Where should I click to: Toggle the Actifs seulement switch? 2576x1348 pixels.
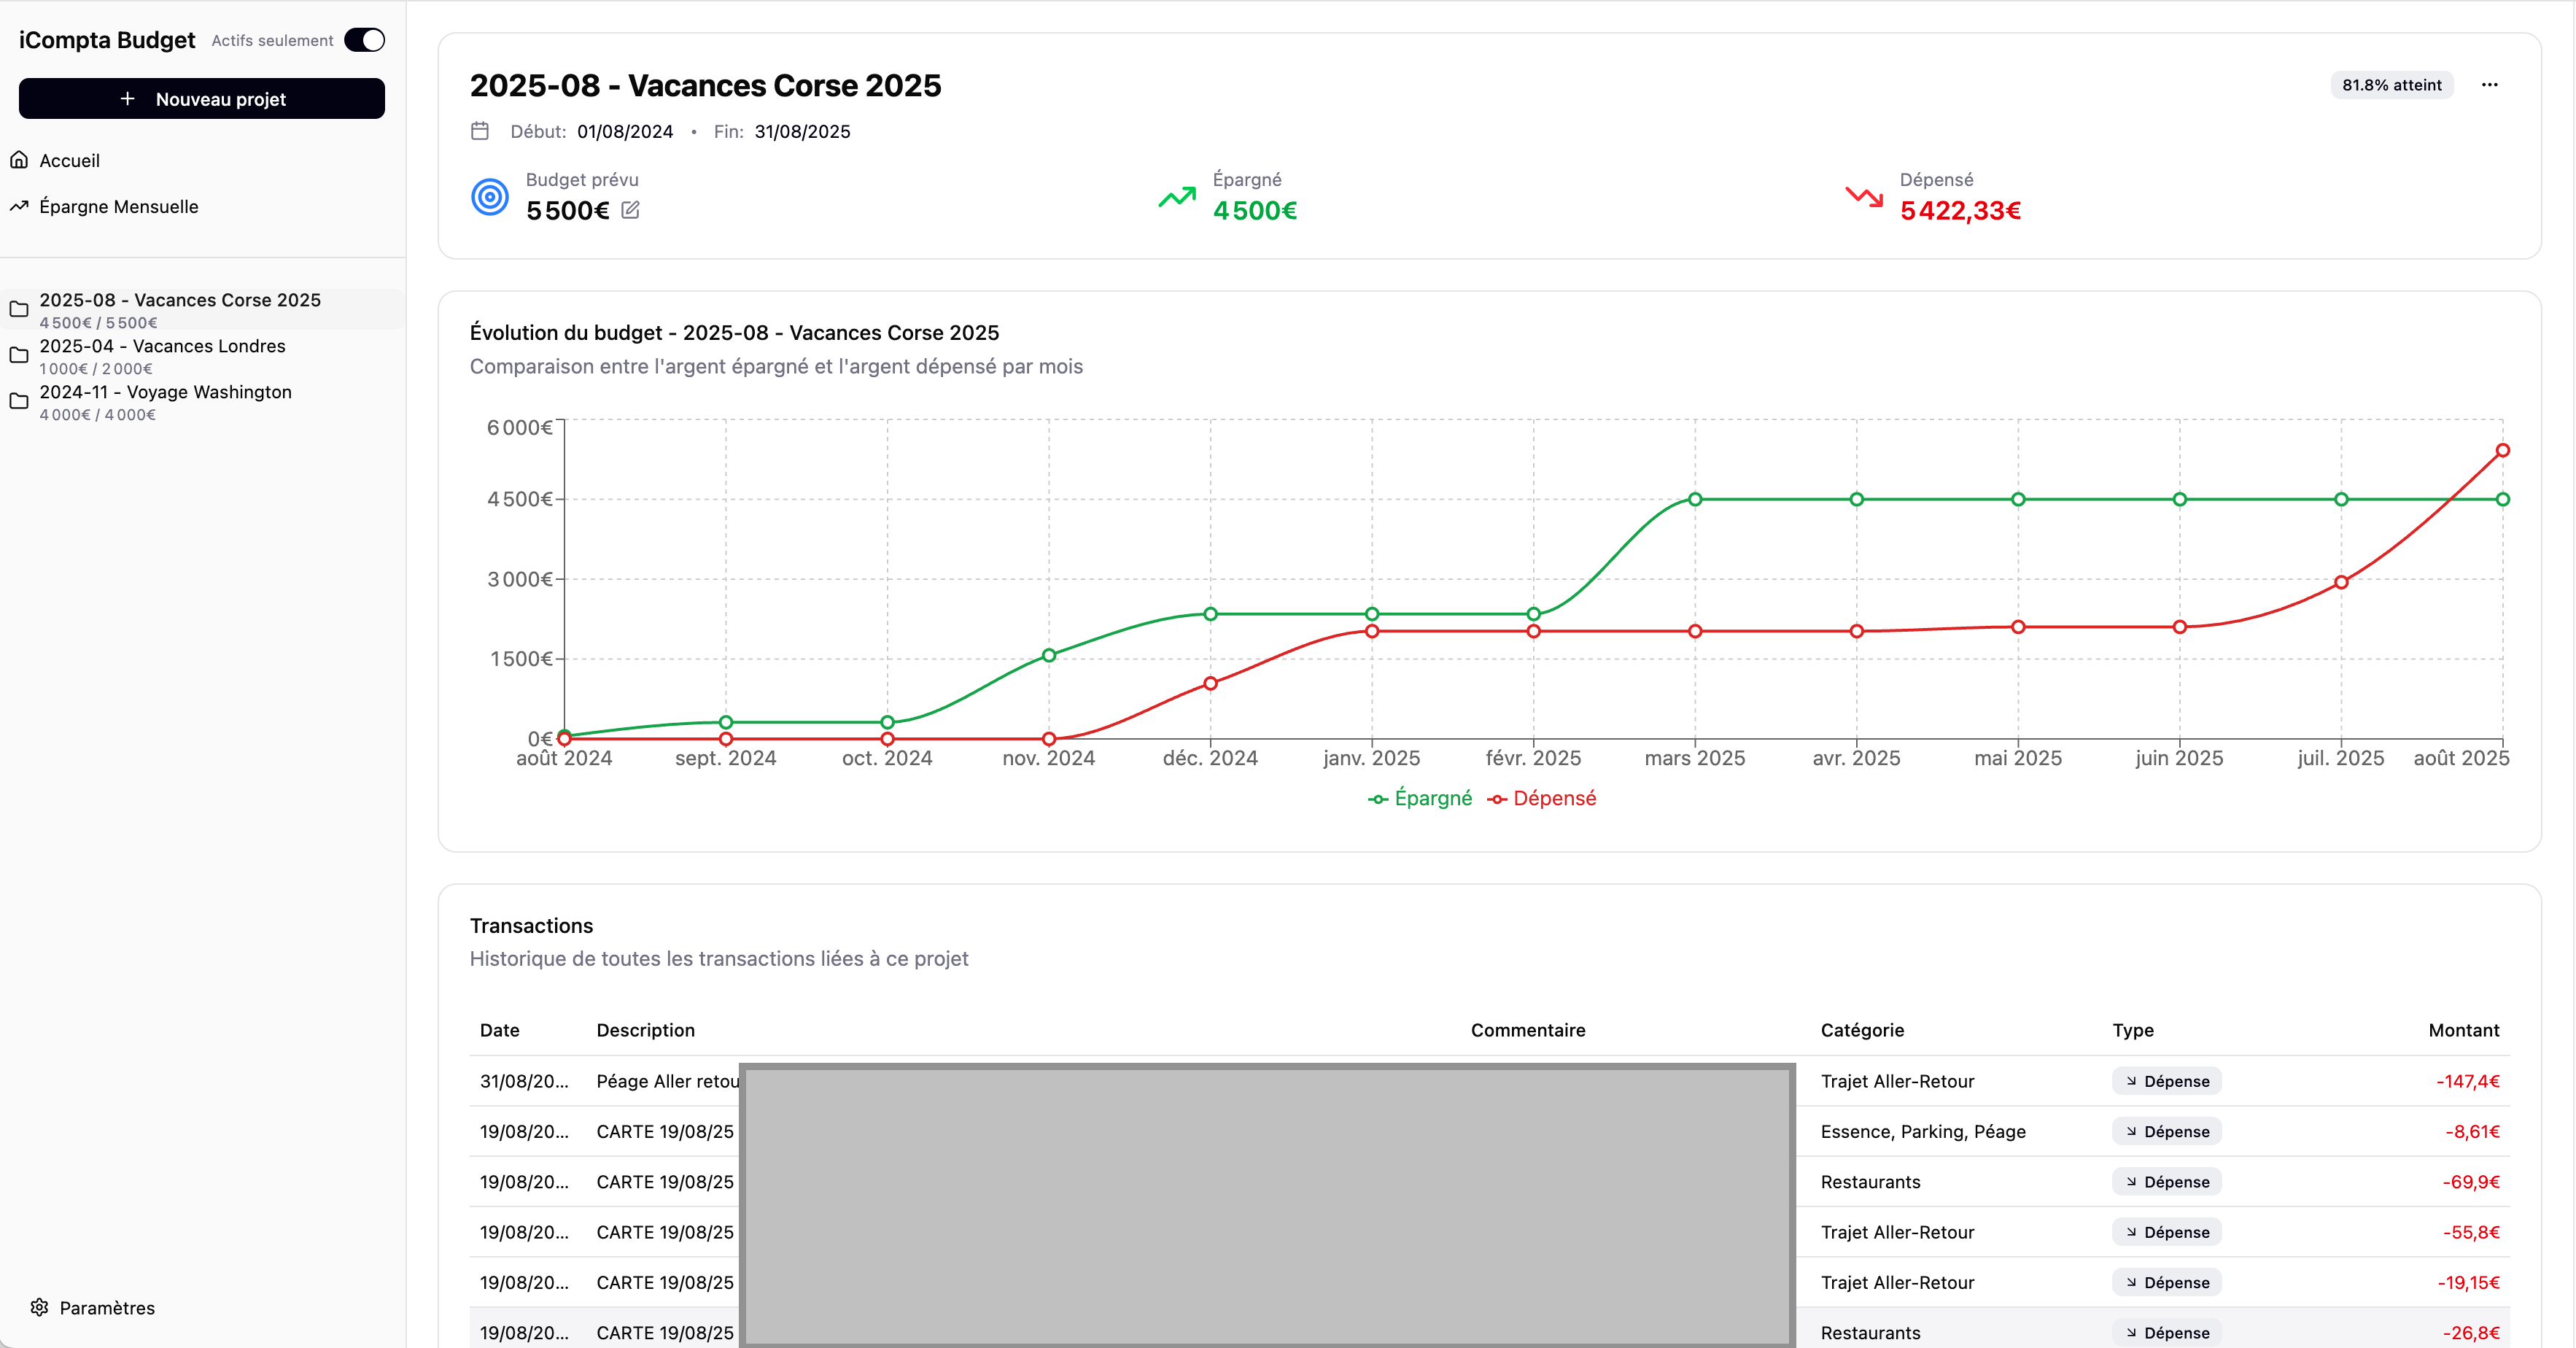pyautogui.click(x=364, y=40)
